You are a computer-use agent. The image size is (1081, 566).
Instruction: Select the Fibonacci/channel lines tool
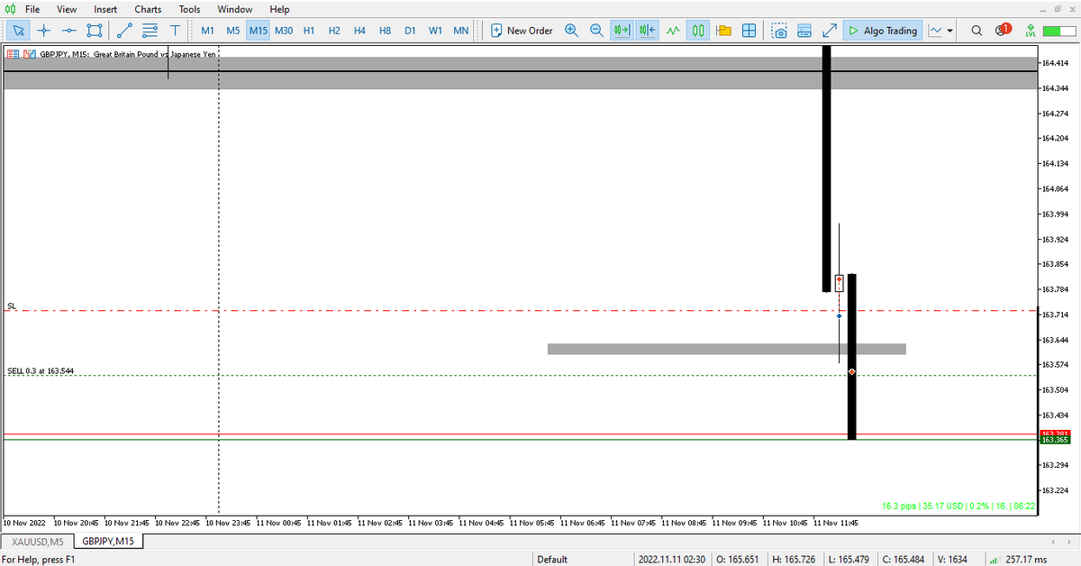tap(150, 30)
